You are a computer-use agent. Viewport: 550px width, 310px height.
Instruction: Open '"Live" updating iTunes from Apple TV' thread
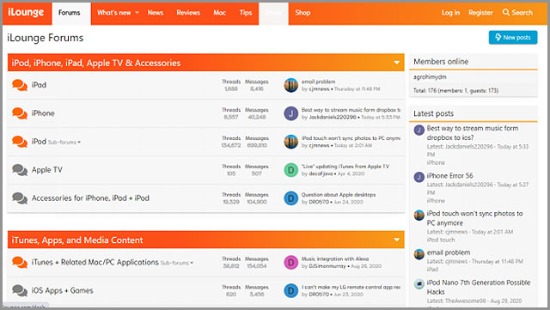point(345,167)
